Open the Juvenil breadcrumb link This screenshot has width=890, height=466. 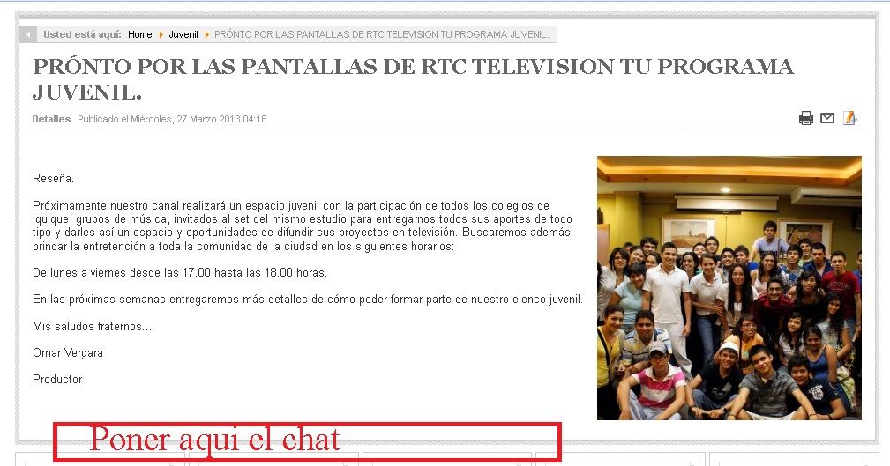pos(183,34)
